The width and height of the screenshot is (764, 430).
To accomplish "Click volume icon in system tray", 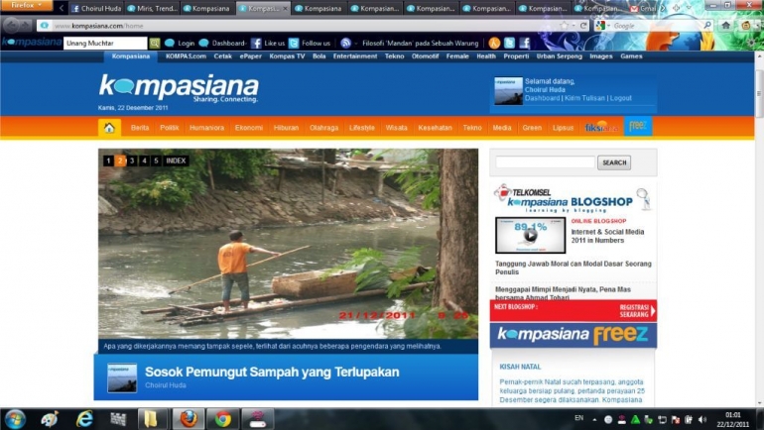I will point(701,419).
